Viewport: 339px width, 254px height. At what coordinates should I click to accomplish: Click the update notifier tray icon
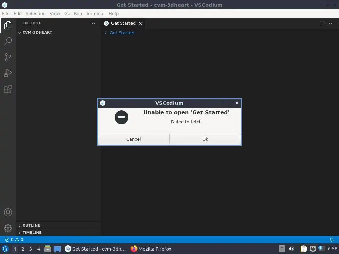click(x=321, y=249)
